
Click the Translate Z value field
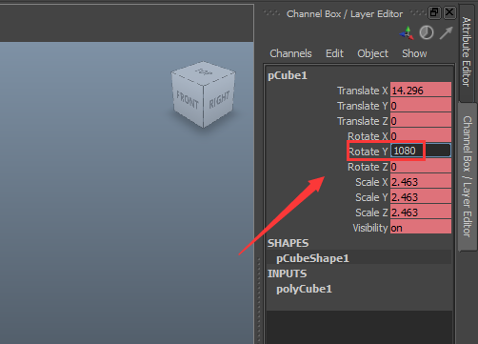[x=421, y=120]
